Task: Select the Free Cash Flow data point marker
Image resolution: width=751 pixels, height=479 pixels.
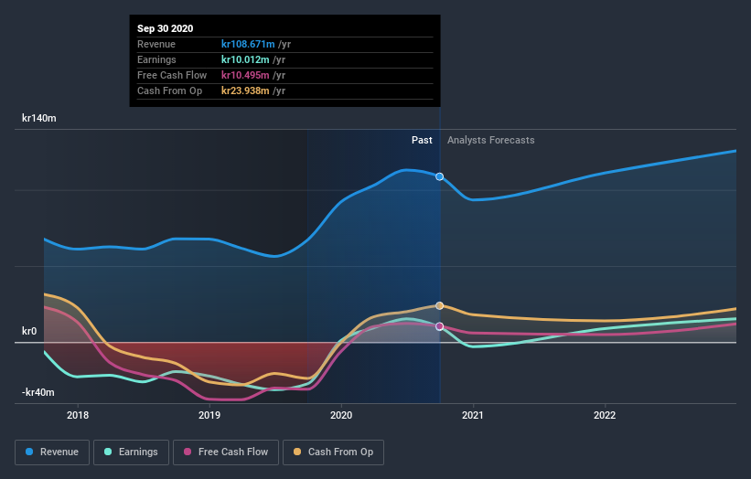Action: (x=440, y=326)
